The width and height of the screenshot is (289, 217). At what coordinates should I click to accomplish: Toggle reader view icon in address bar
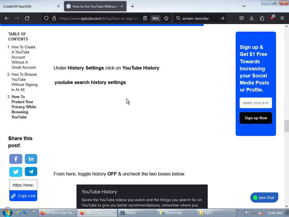[x=145, y=18]
